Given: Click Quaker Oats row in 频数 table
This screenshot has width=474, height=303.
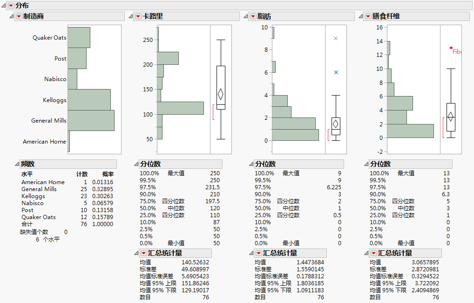Looking at the screenshot, I should click(68, 217).
